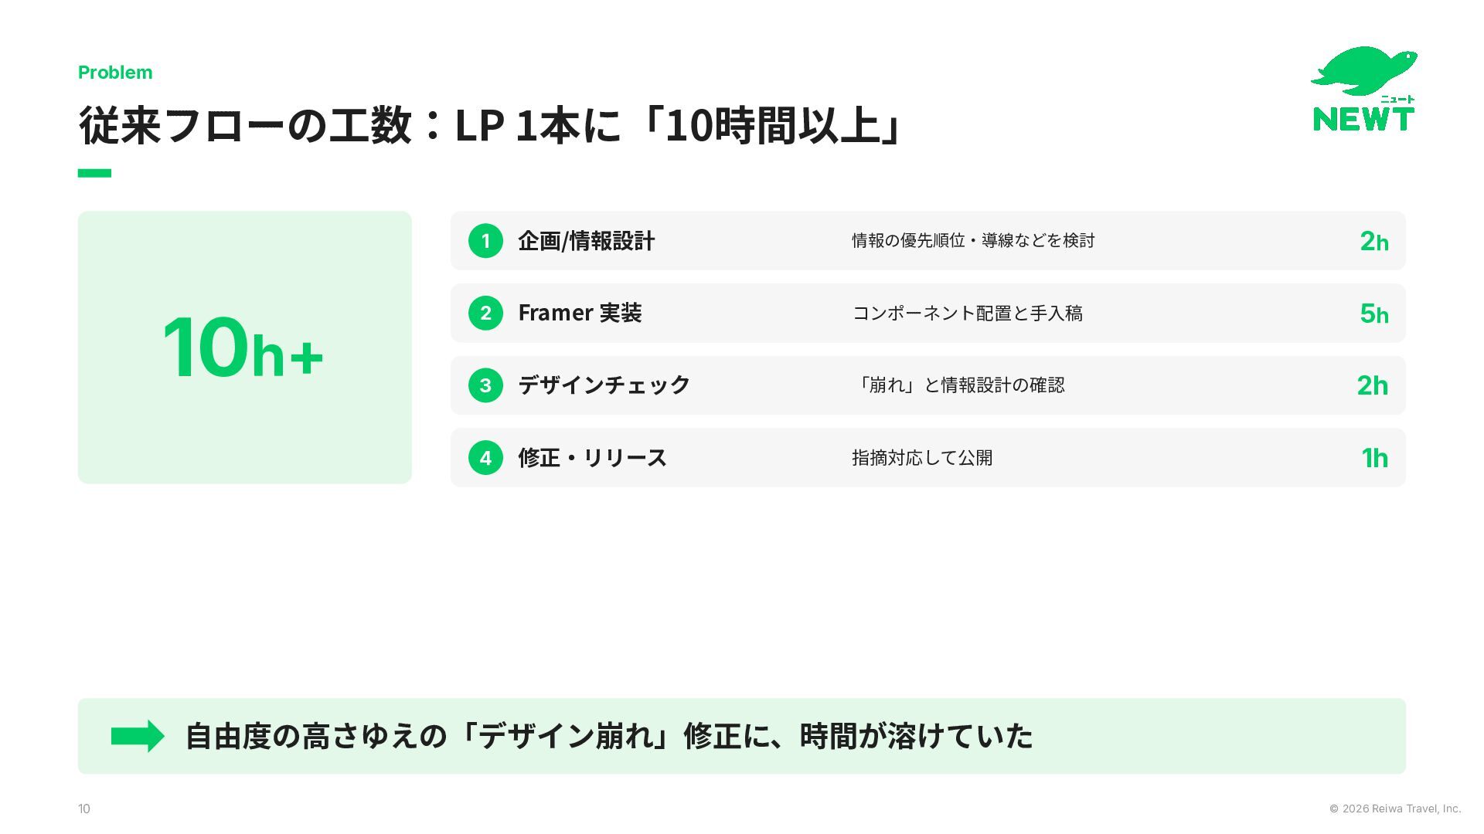
Task: Select the number 1 circle badge
Action: (x=485, y=241)
